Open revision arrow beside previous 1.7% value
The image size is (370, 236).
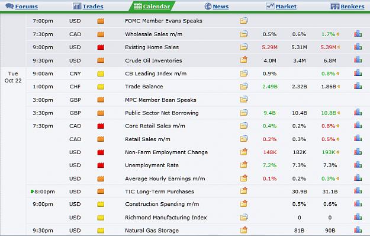coord(338,34)
